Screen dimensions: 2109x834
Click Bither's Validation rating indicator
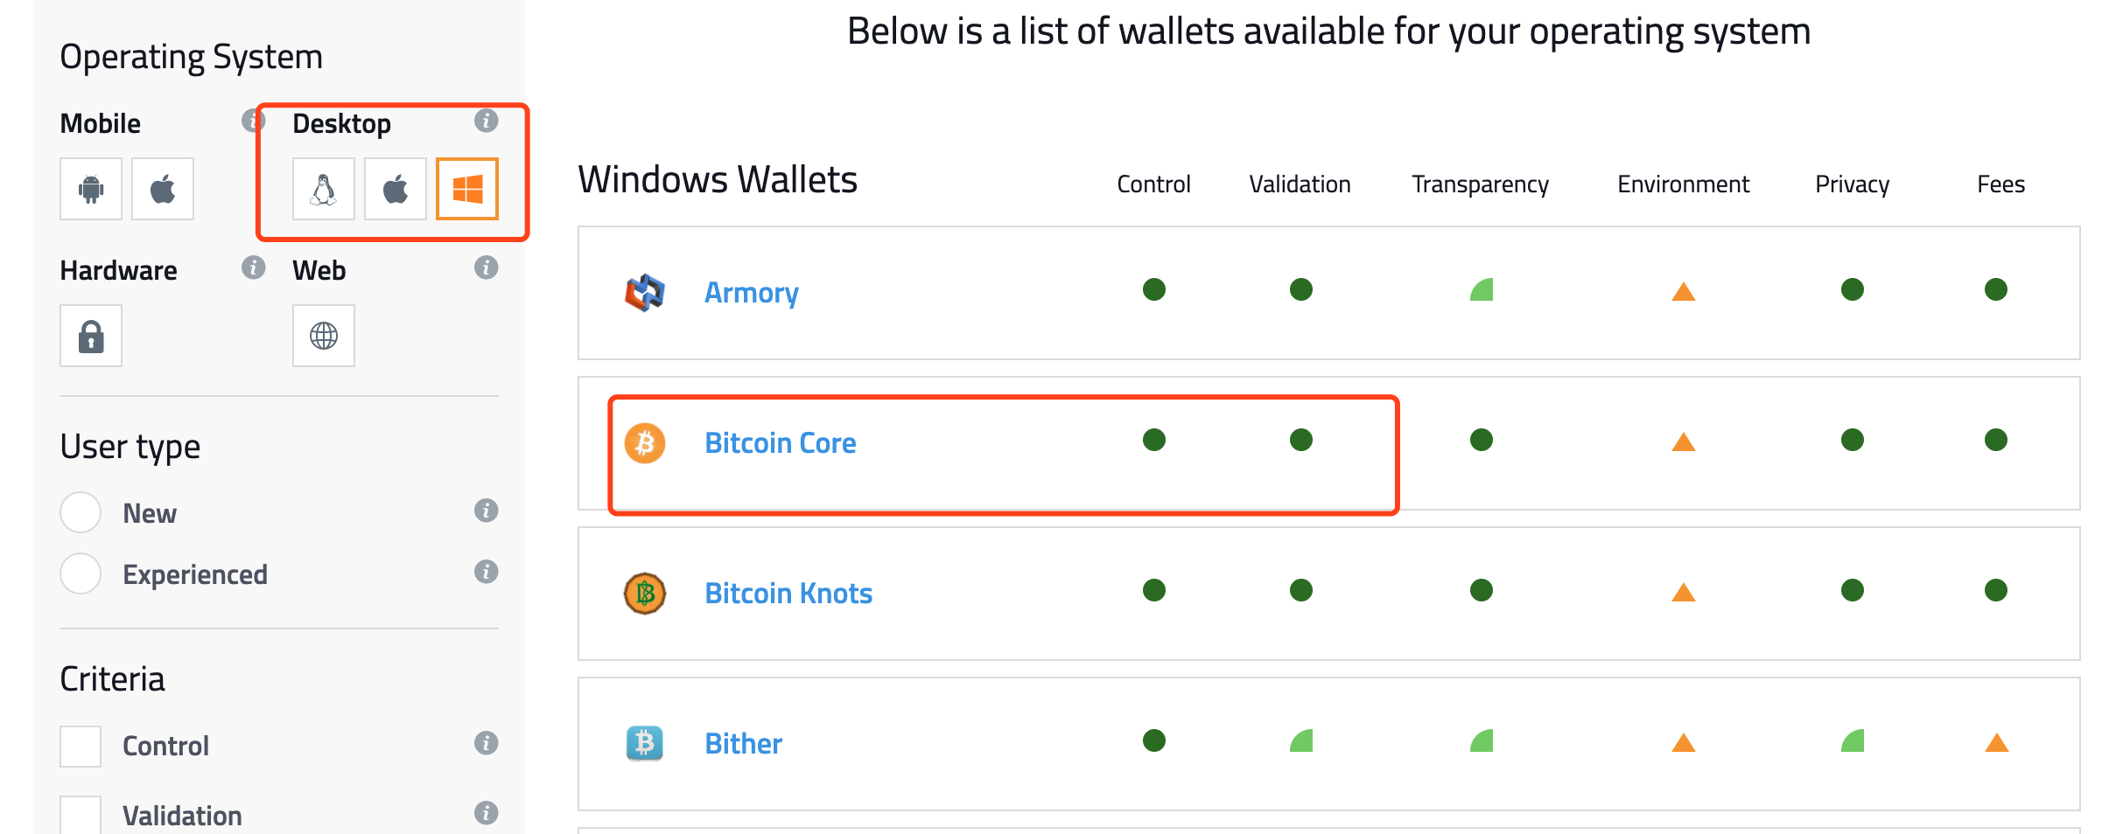point(1301,740)
